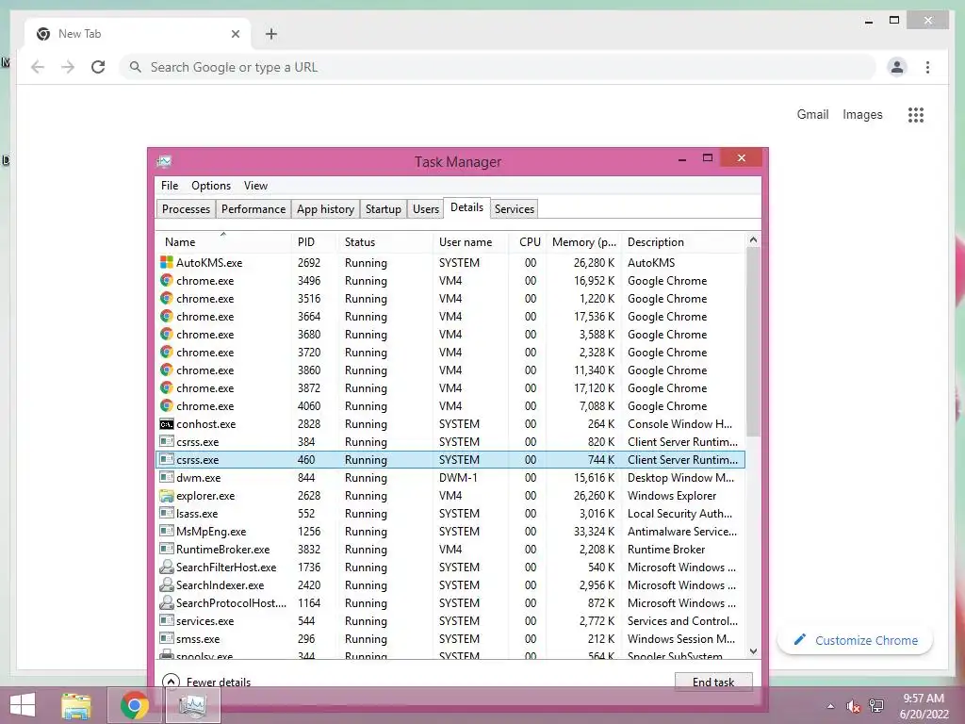This screenshot has width=965, height=724.
Task: Click the muted volume tray icon
Action: (853, 706)
